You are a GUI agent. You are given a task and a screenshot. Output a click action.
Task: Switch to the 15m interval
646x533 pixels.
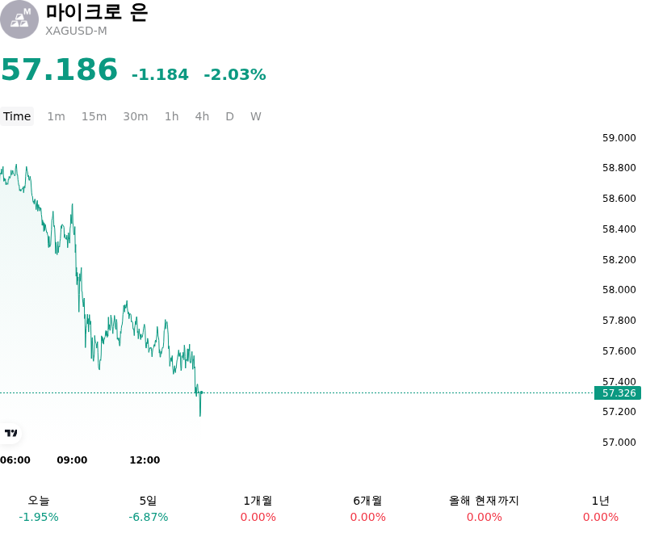94,116
